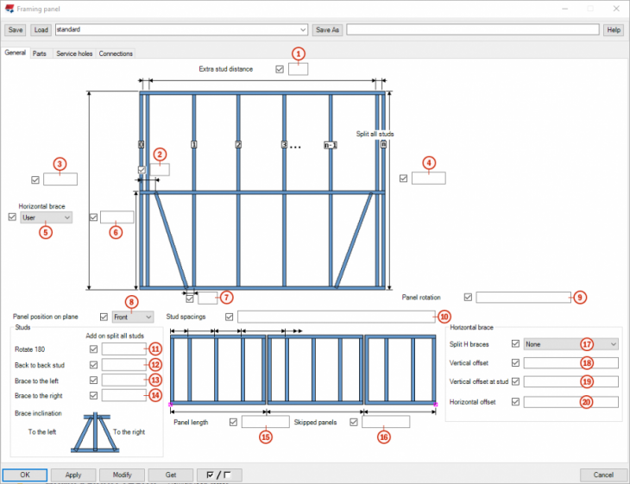Switch to the Parts tab

[40, 53]
